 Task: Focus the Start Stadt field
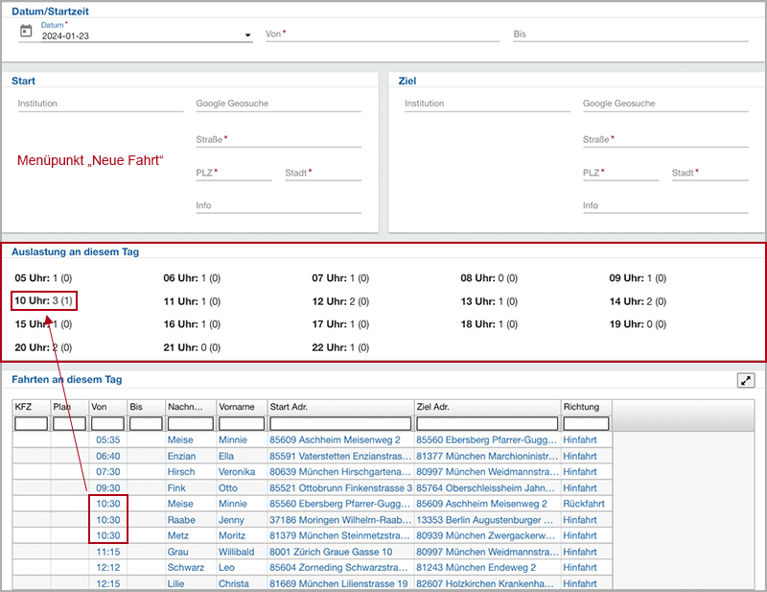click(x=322, y=174)
